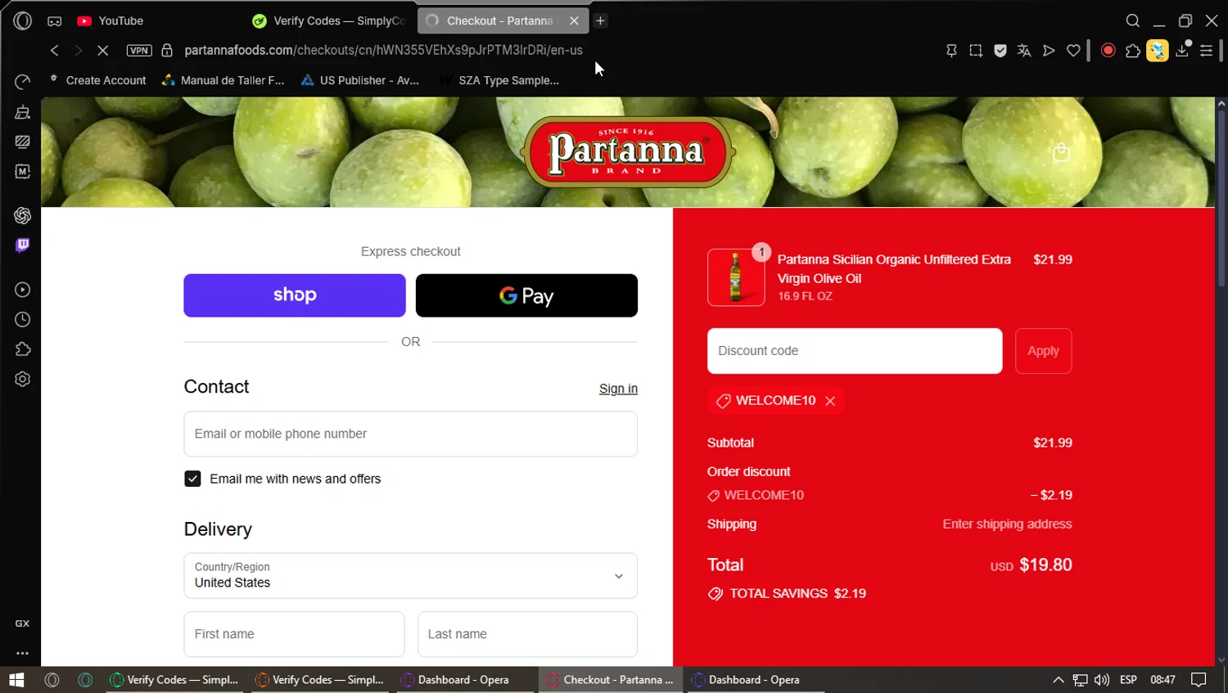Go back to previous page
This screenshot has width=1228, height=693.
(x=55, y=50)
